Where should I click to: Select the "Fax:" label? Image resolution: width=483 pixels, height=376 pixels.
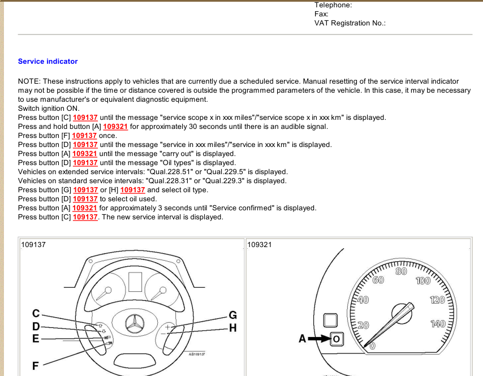point(321,14)
